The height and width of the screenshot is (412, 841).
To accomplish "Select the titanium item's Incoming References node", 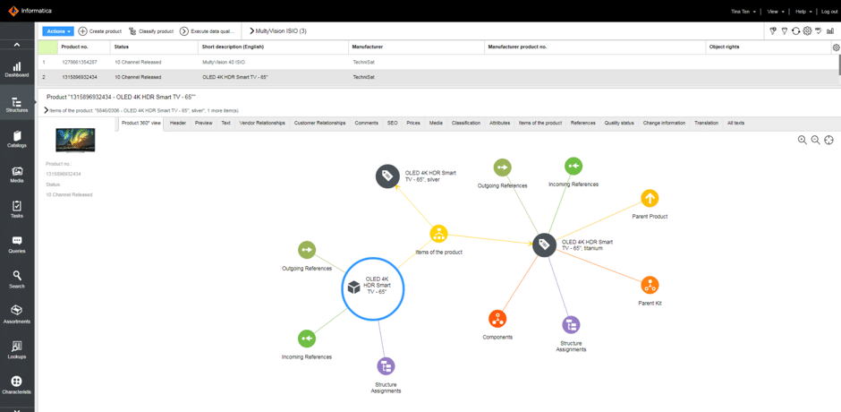I will 573,166.
